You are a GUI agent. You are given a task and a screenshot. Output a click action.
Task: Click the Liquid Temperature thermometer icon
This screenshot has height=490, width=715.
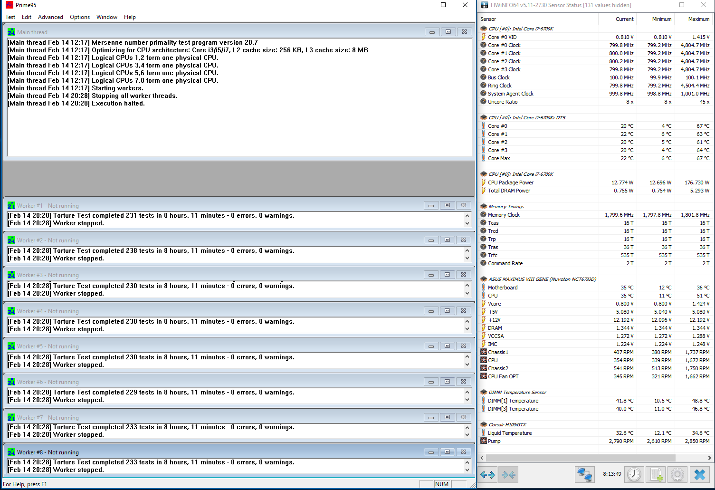point(484,433)
